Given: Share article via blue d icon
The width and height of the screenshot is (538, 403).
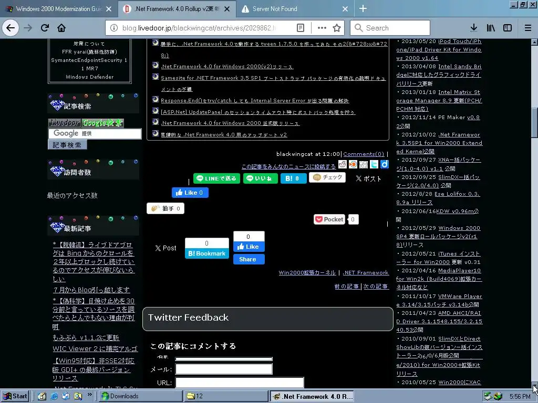Looking at the screenshot, I should point(385,164).
